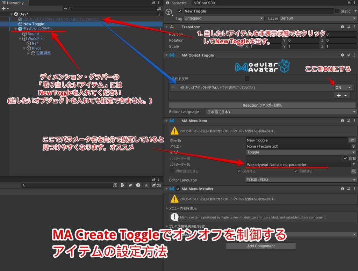Open Editor Language dropdown under Object Toggle

(x=281, y=112)
